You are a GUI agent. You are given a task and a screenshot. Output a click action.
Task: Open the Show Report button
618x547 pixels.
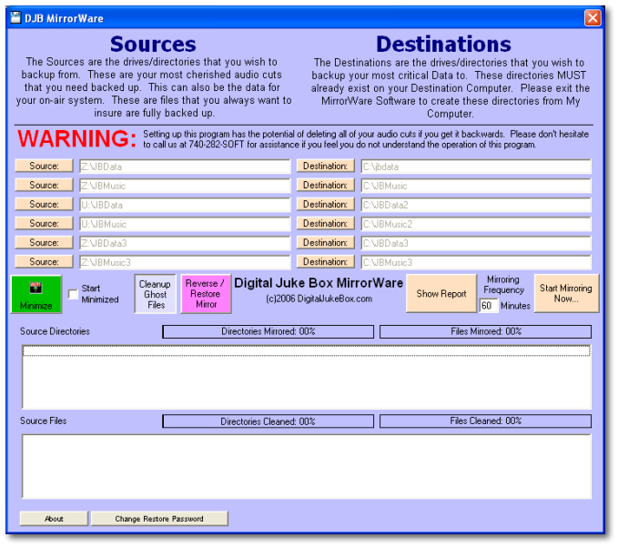[441, 294]
